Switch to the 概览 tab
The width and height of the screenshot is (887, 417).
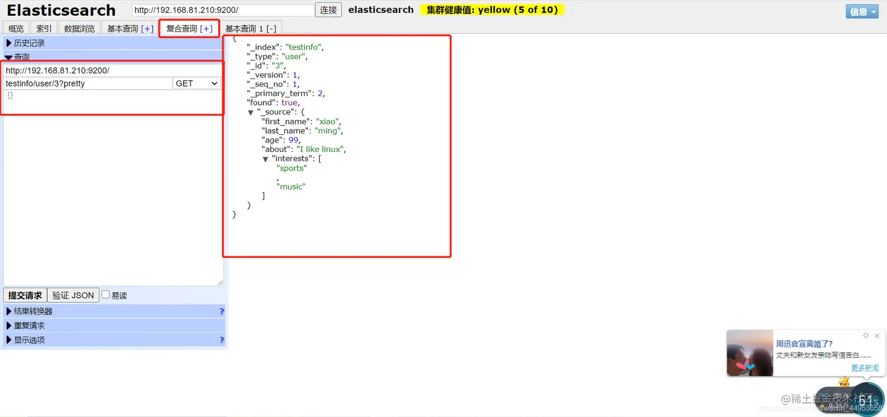click(x=16, y=28)
